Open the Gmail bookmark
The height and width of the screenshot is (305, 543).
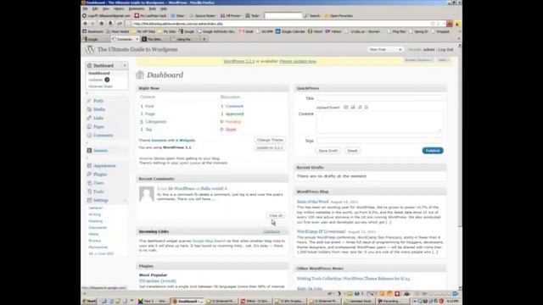click(x=246, y=31)
